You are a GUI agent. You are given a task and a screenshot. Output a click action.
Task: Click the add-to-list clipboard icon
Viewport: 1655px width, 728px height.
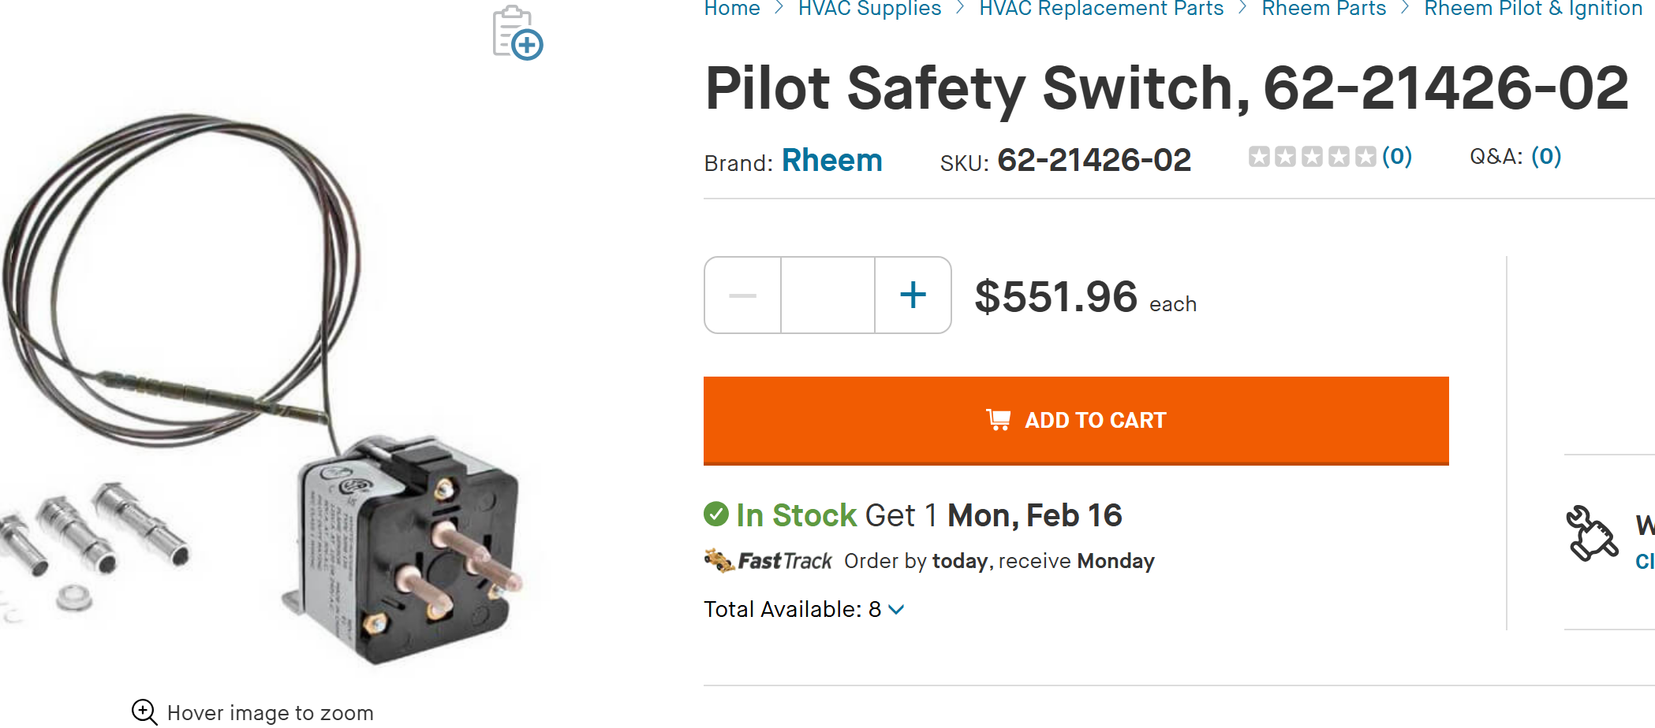[517, 33]
